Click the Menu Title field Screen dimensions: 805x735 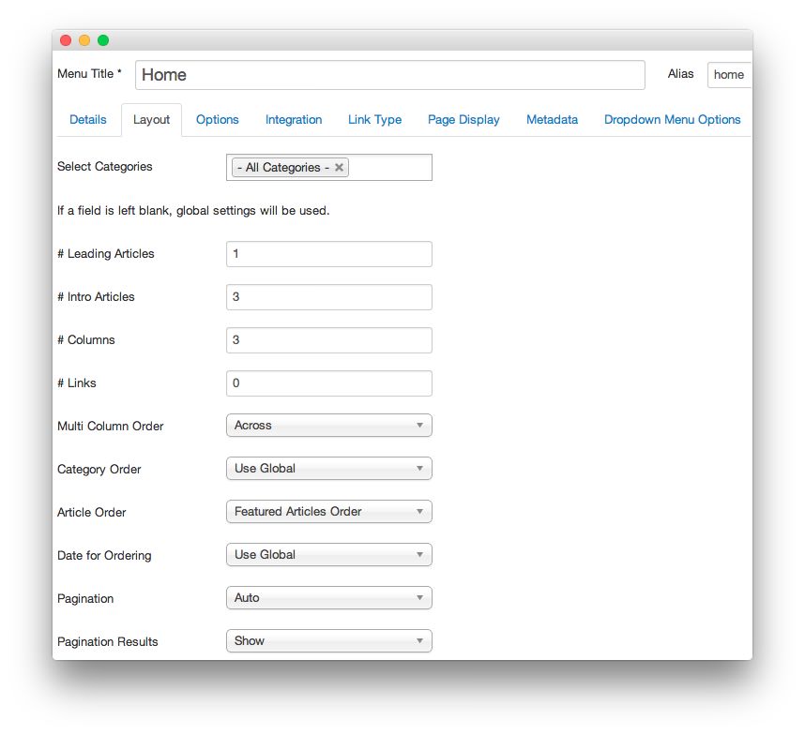point(389,75)
